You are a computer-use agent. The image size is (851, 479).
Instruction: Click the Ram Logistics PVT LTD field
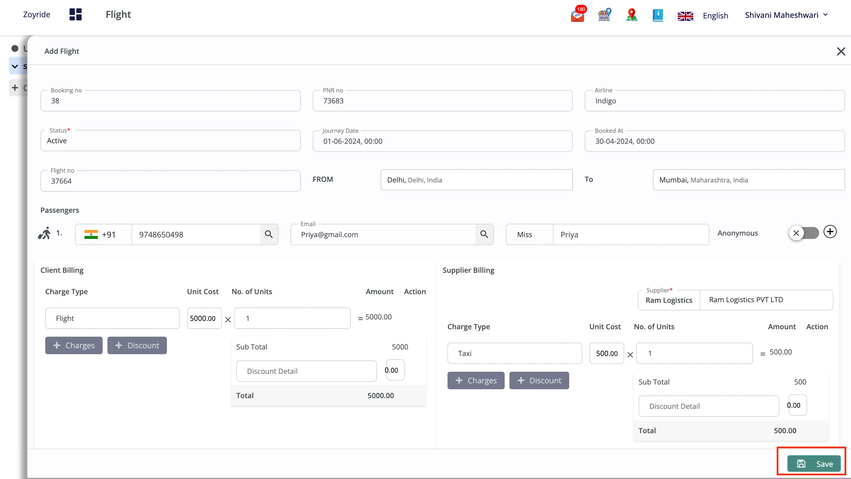766,300
